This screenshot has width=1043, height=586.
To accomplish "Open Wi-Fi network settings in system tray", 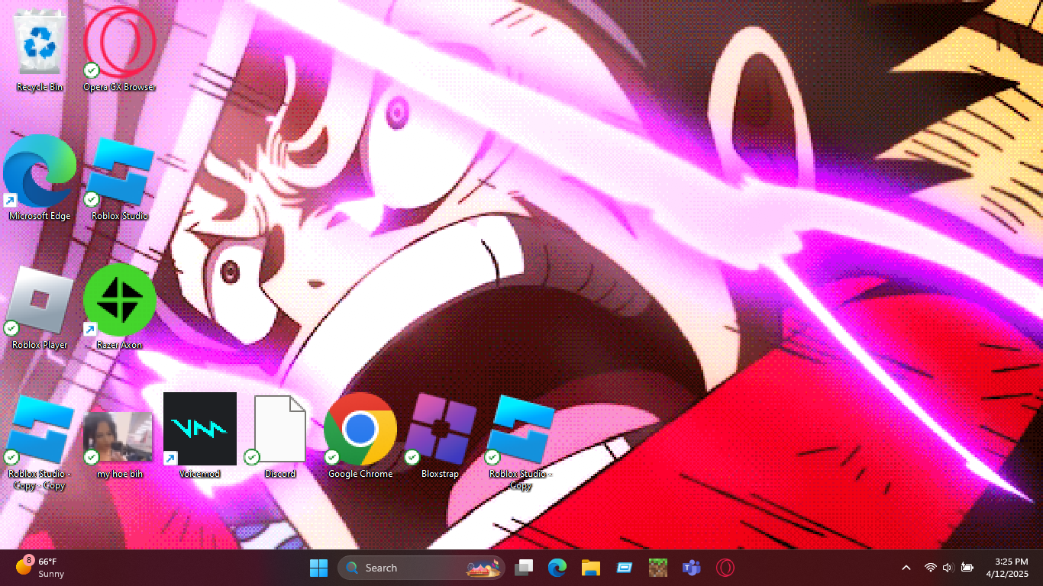I will [930, 568].
